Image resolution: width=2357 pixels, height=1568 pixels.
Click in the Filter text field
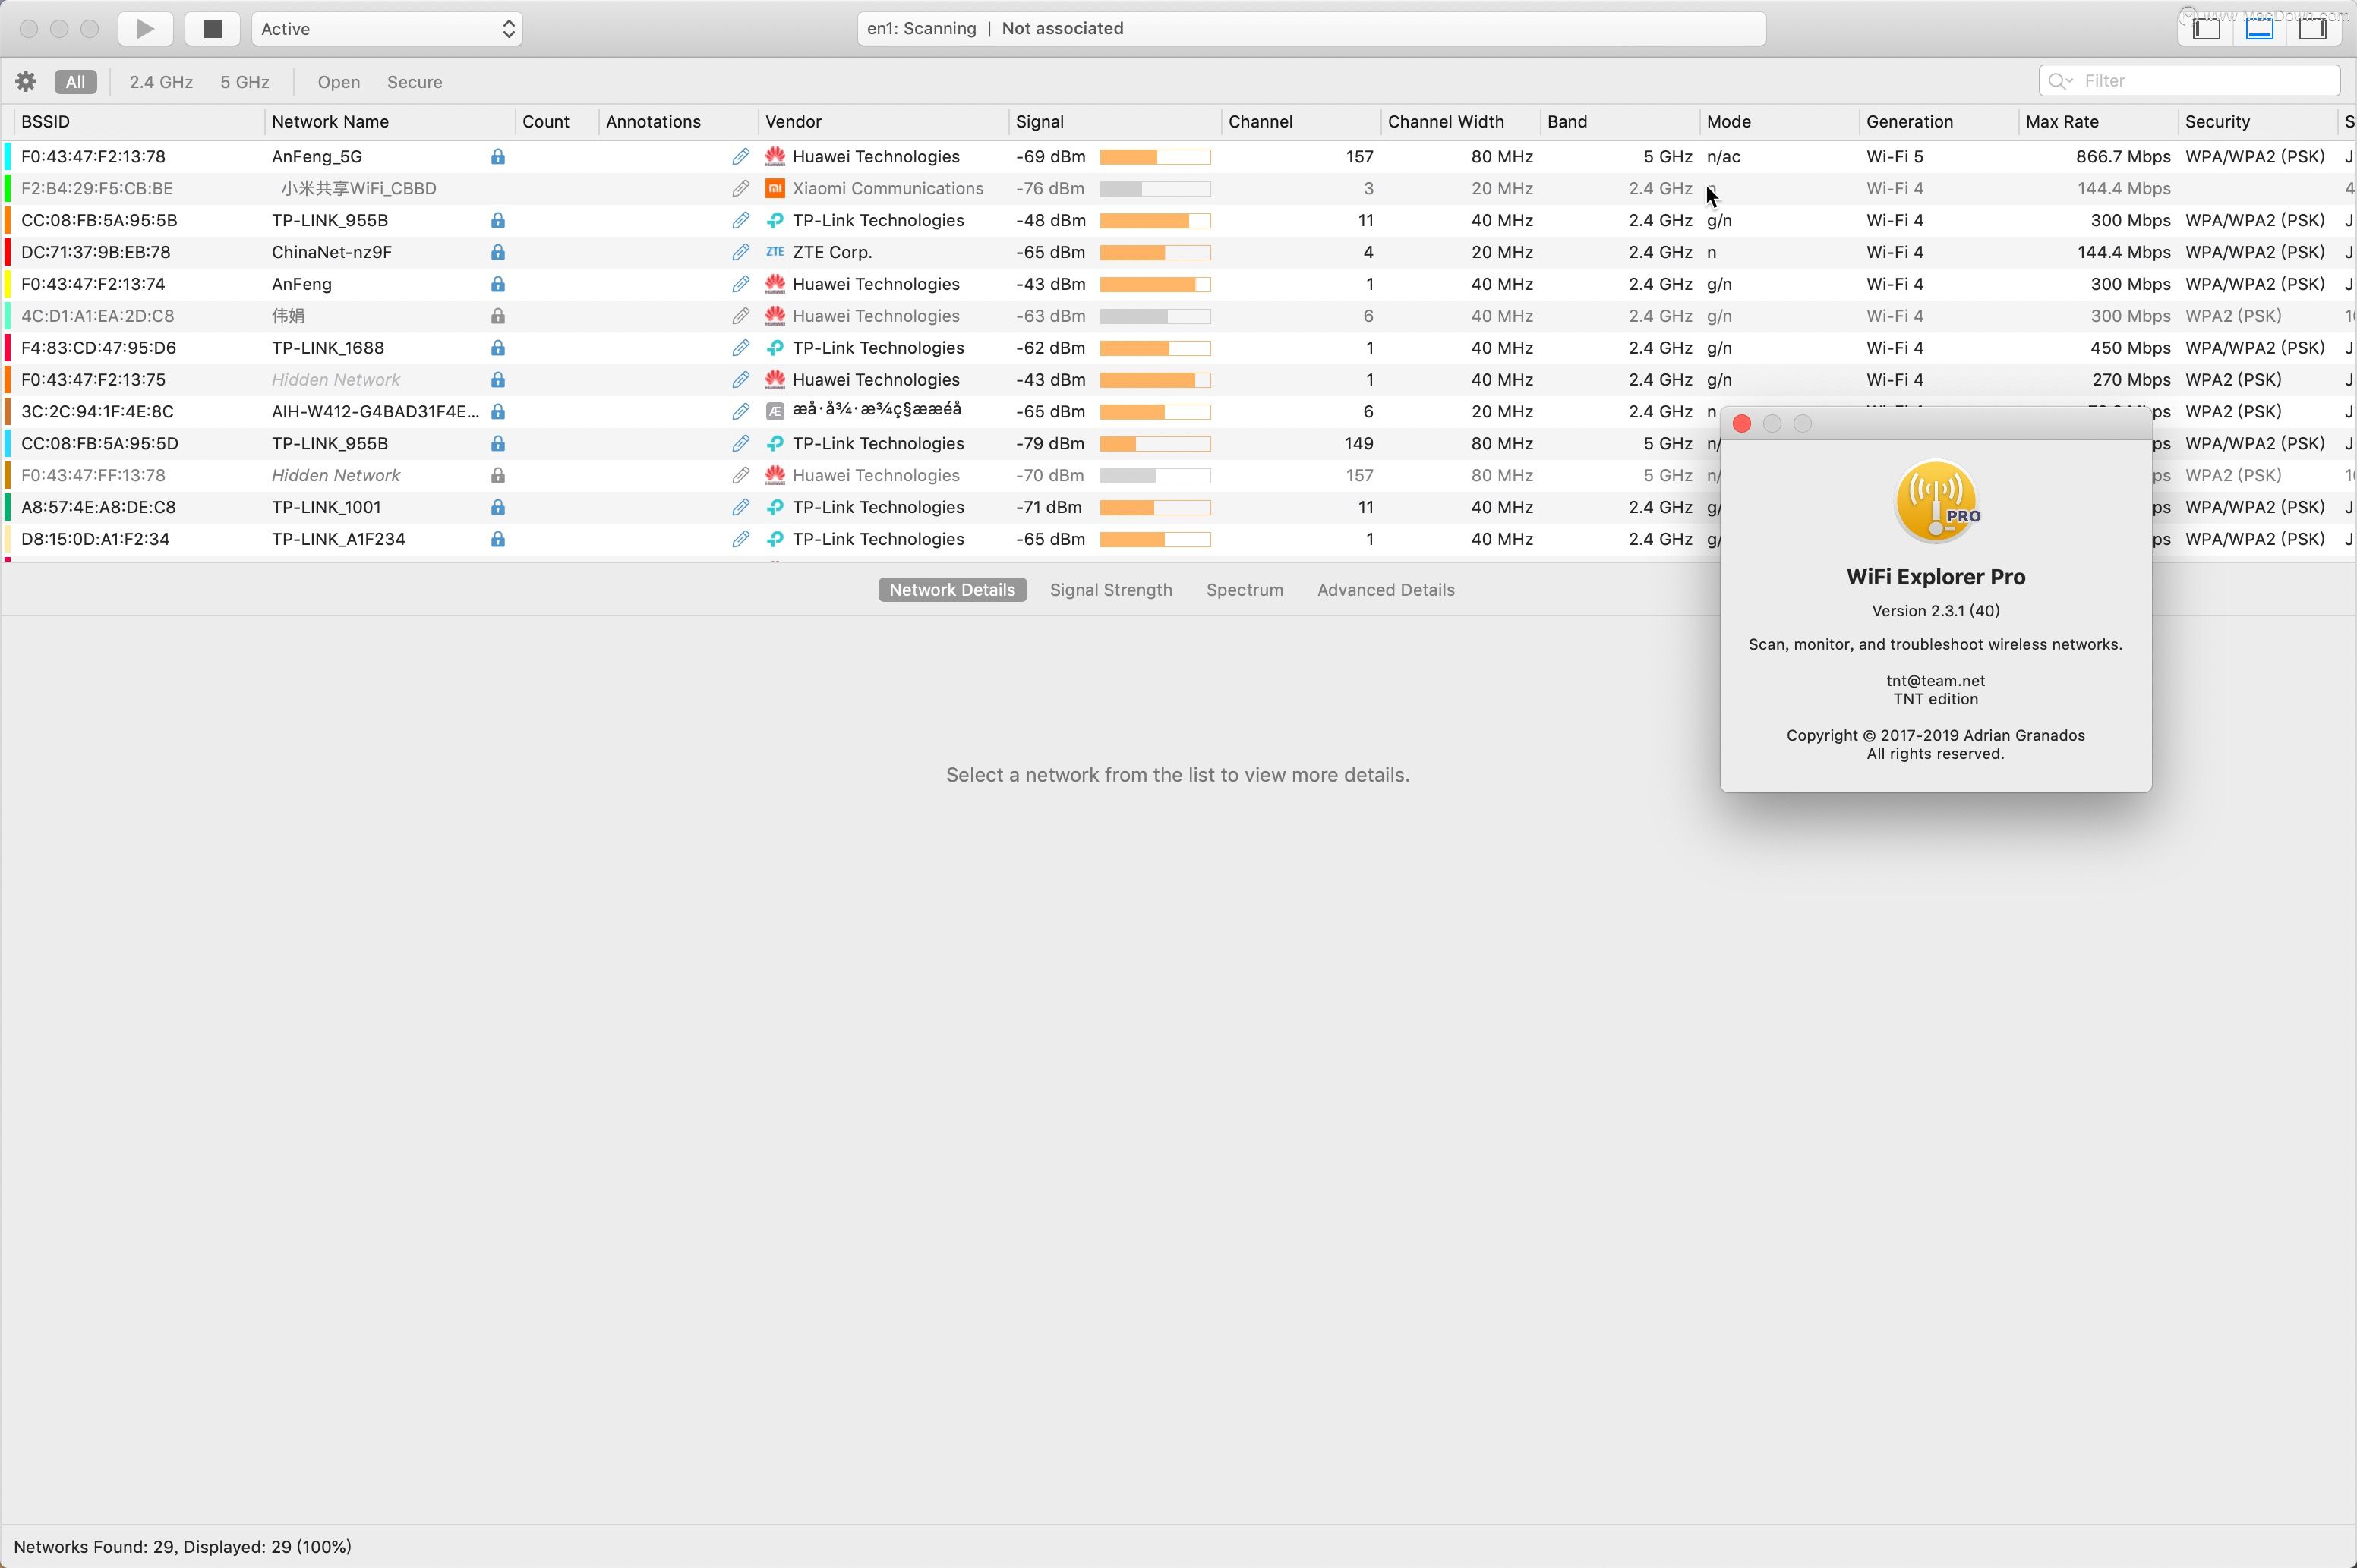point(2201,81)
